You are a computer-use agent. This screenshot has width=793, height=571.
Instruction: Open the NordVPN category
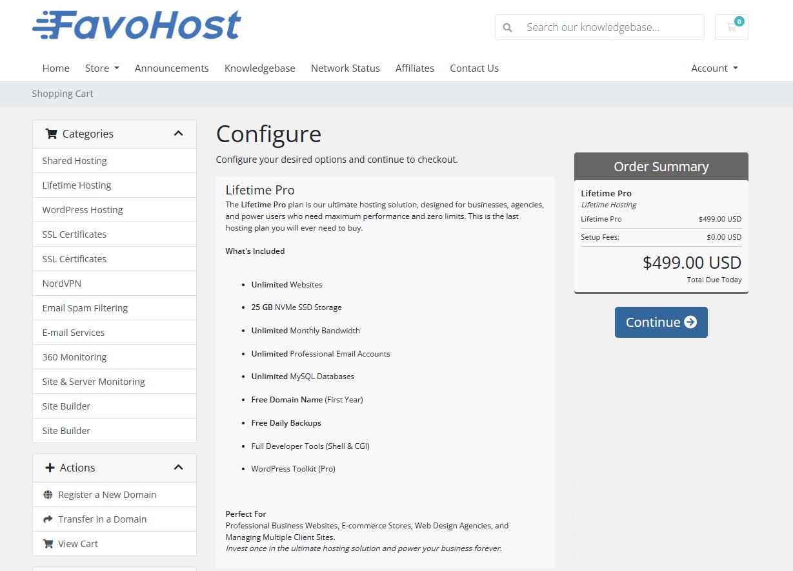click(x=62, y=284)
